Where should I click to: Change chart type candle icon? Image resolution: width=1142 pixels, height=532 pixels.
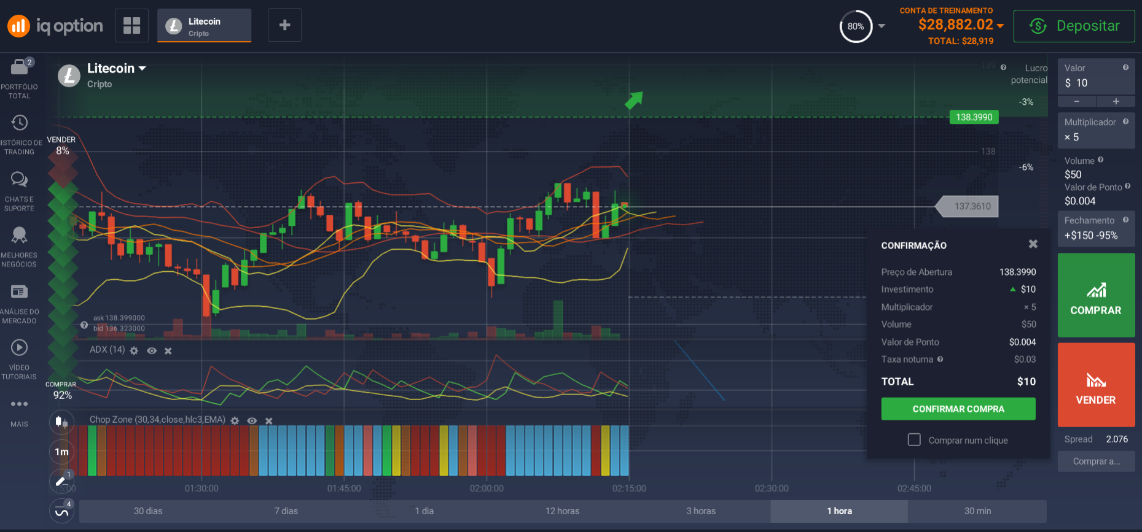[x=61, y=422]
